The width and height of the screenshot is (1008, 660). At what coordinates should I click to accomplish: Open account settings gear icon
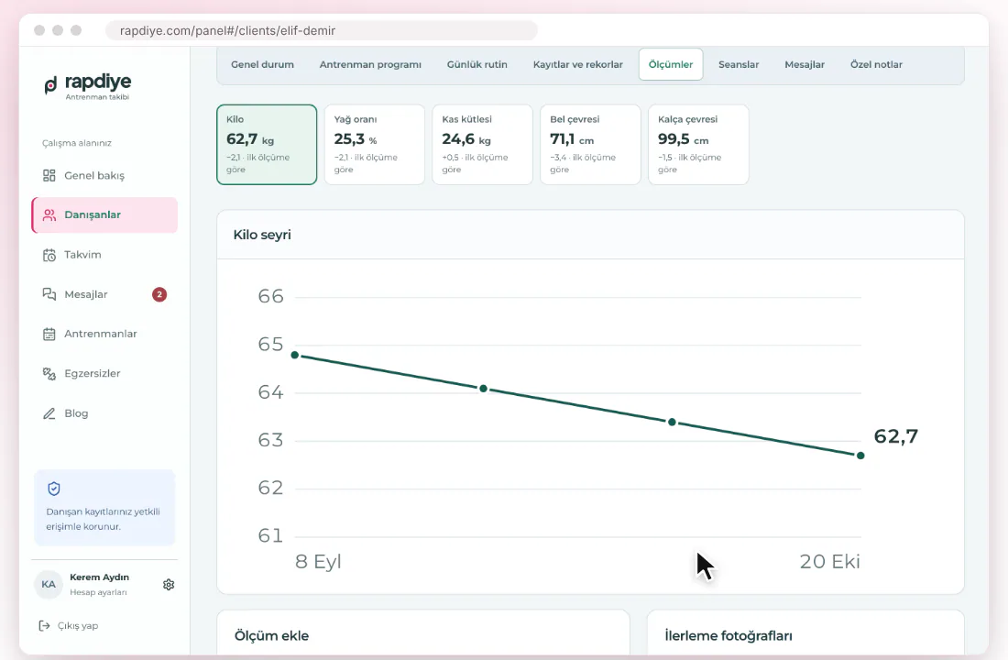[x=169, y=585]
